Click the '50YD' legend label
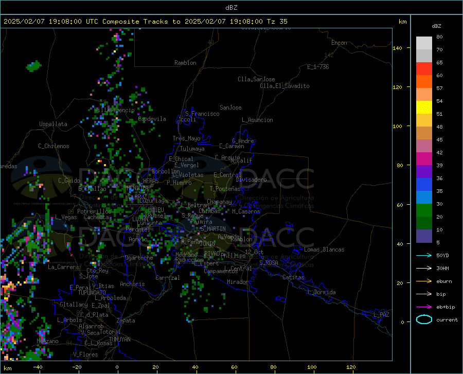Screen dimensions: 463x374 442,255
